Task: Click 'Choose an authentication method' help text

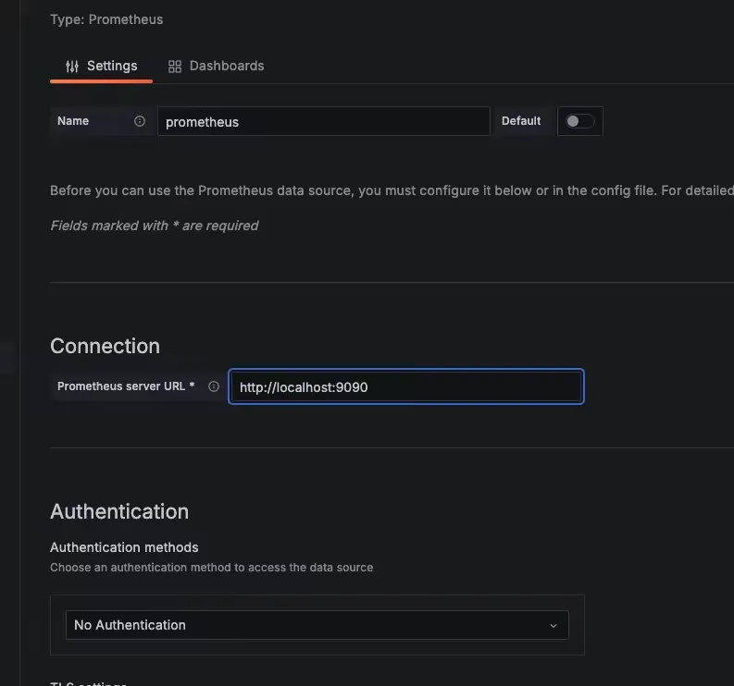Action: [x=211, y=567]
